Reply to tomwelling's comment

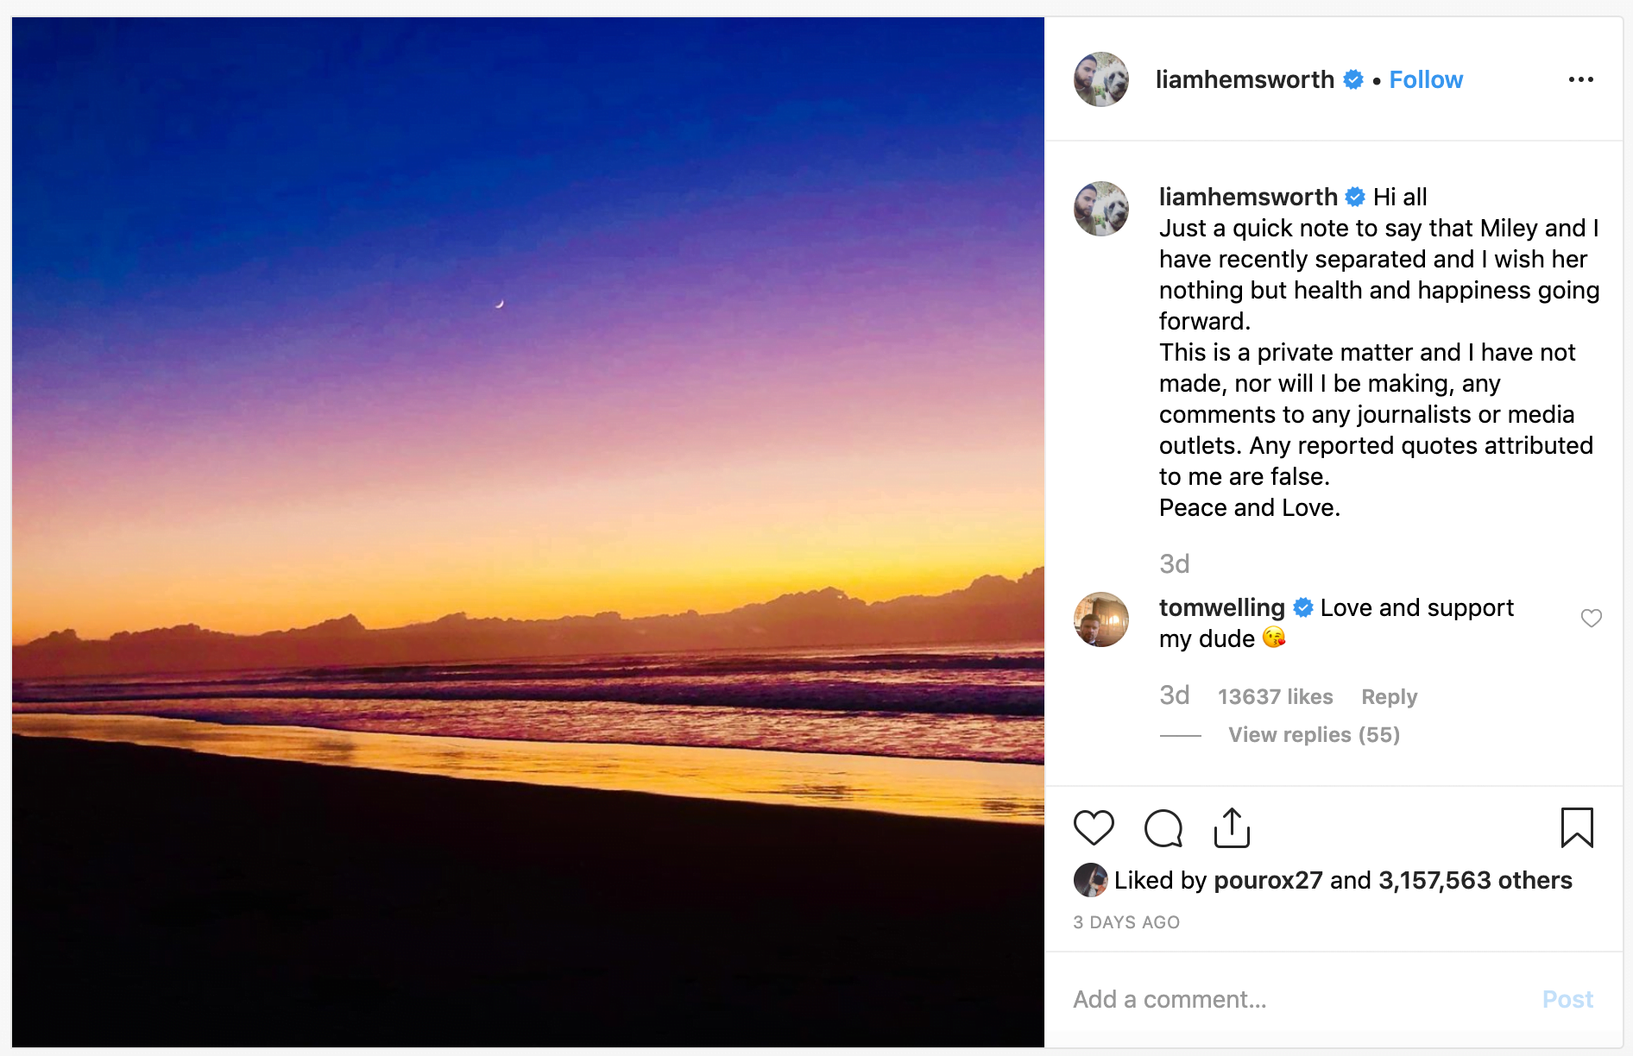(x=1389, y=697)
